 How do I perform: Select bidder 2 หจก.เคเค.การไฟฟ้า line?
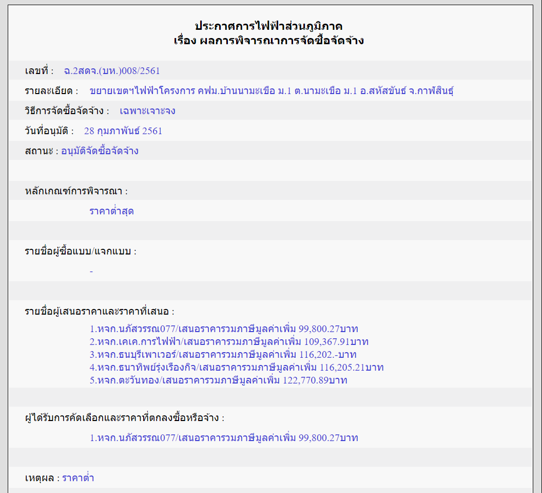pyautogui.click(x=229, y=342)
